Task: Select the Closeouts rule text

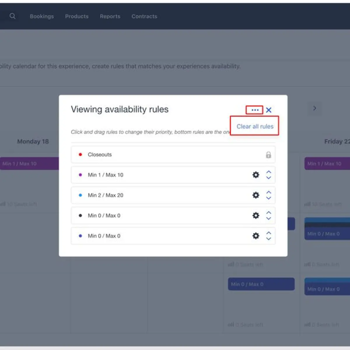Action: [100, 155]
